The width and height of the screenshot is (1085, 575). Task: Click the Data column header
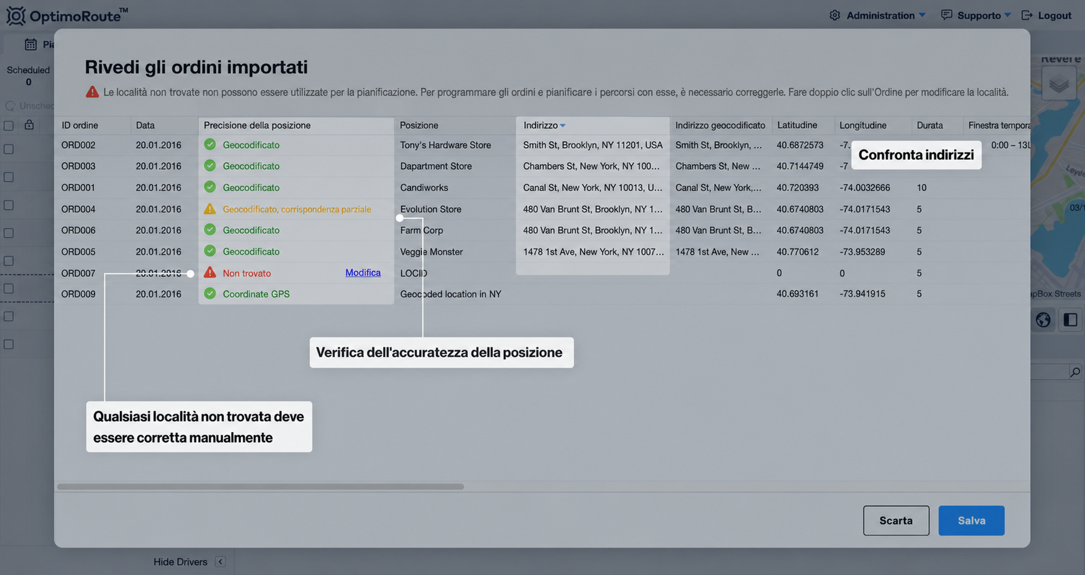tap(145, 125)
